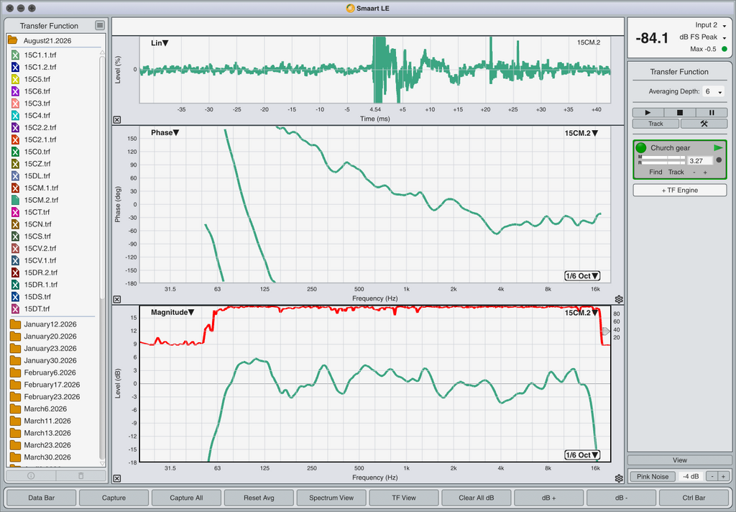Open the Phase plot type dropdown
This screenshot has width=736, height=512.
tap(165, 133)
